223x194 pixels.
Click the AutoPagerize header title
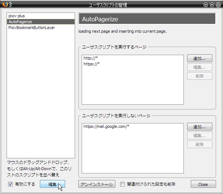coord(100,19)
